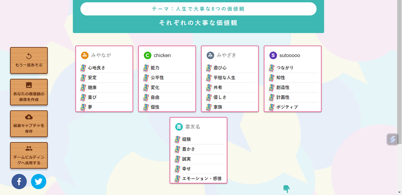This screenshot has height=195, width=402.
Task: Click the card icon beside 心地良さ
Action: click(83, 68)
